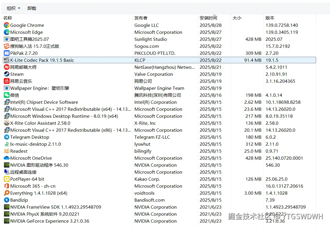Click the Telegram Desktop paper-plane icon
Screen dimensions: 330x227
click(x=6, y=137)
